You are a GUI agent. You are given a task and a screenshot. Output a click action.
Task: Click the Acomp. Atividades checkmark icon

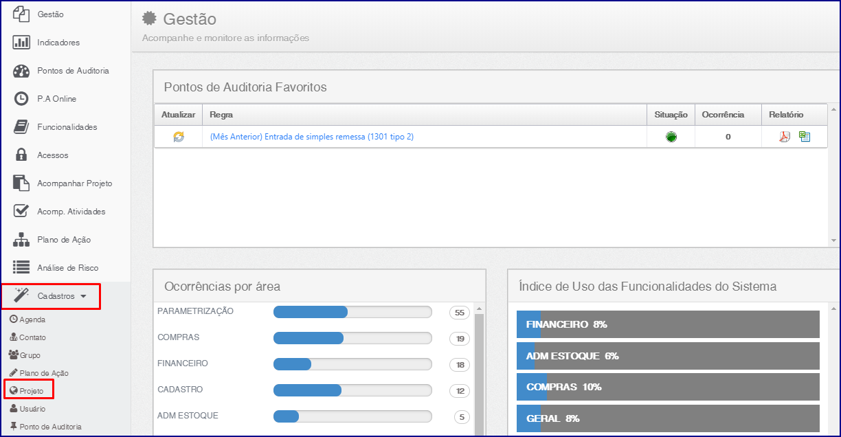[21, 211]
